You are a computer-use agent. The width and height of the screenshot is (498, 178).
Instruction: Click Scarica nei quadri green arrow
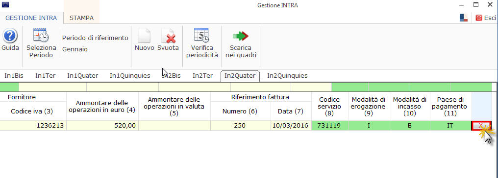click(241, 36)
